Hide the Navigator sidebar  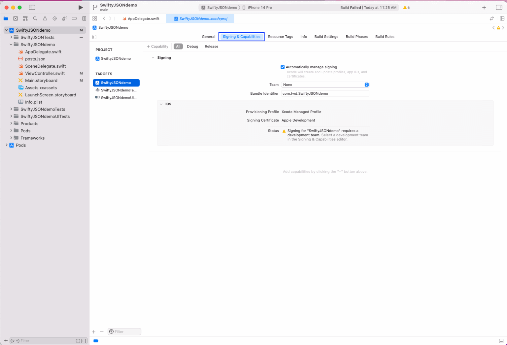[32, 7]
